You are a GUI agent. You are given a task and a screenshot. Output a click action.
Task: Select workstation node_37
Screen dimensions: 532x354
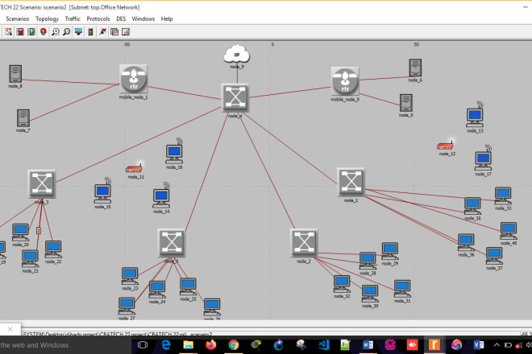494,256
